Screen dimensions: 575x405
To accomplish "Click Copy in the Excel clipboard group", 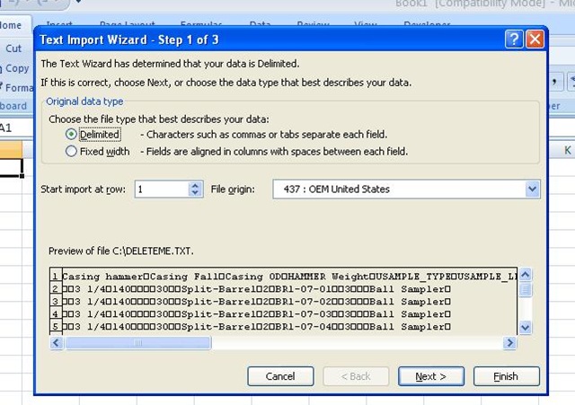I will [16, 68].
